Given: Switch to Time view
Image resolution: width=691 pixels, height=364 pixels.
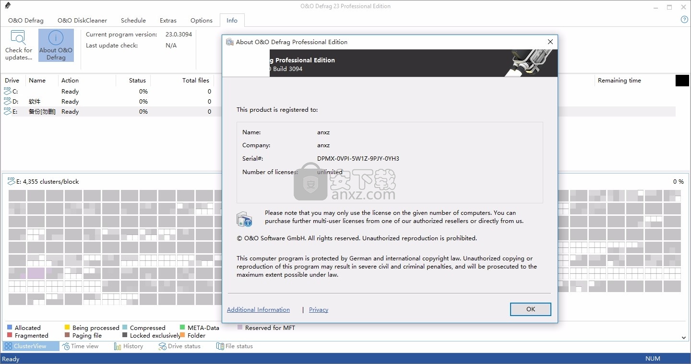Looking at the screenshot, I should point(80,346).
